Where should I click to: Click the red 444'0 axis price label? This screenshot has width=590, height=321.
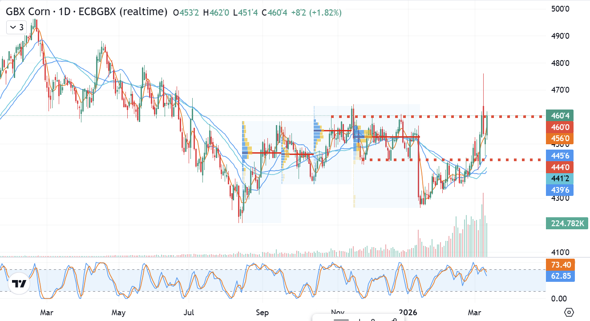(561, 167)
